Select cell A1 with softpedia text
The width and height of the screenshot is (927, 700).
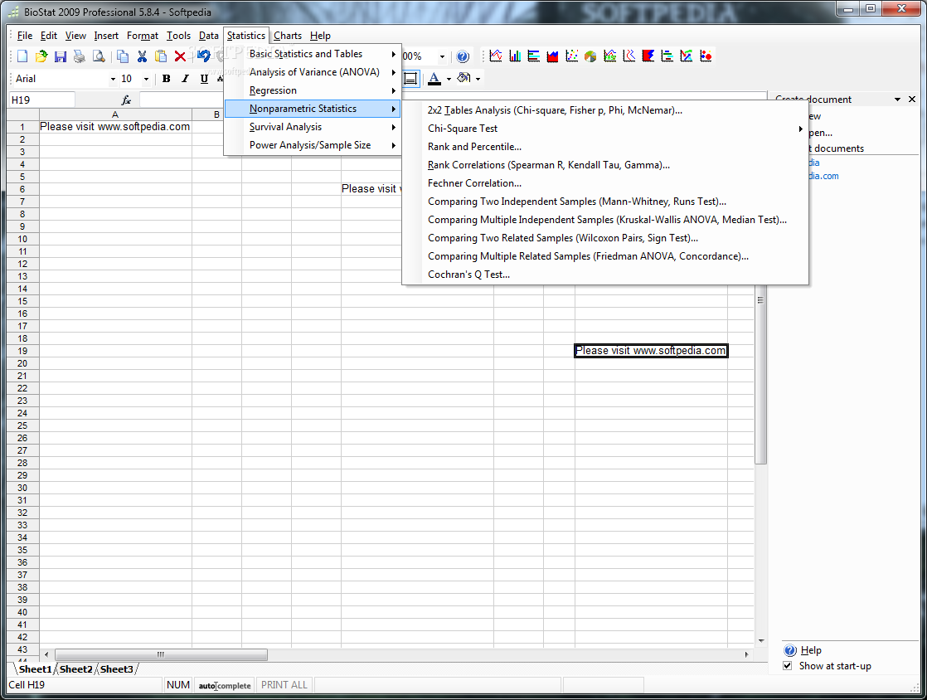click(x=115, y=127)
